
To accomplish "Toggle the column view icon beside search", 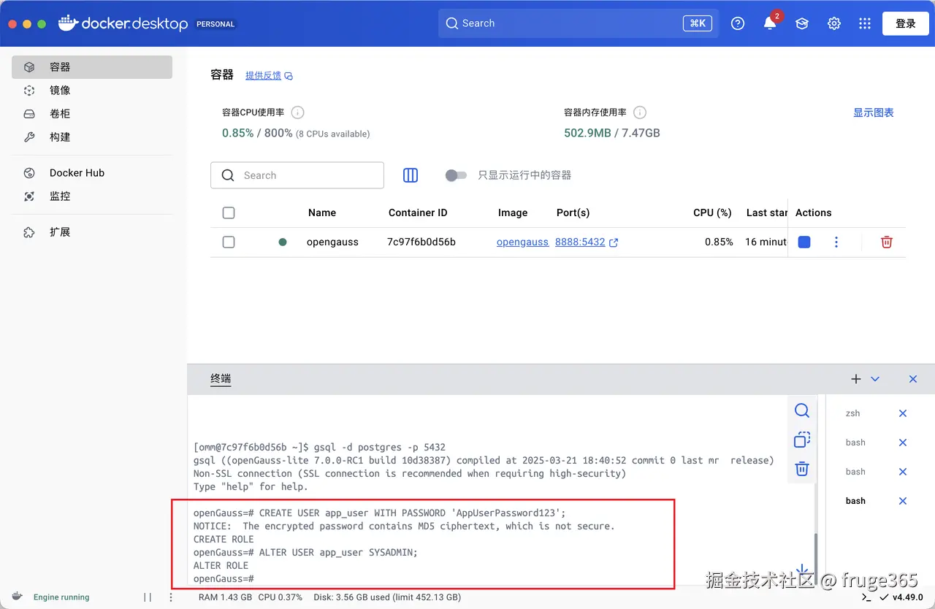I will 410,175.
